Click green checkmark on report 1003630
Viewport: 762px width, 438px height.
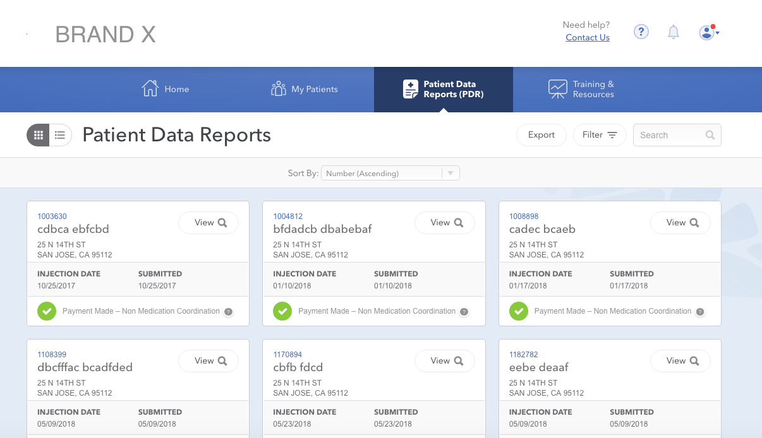(46, 311)
